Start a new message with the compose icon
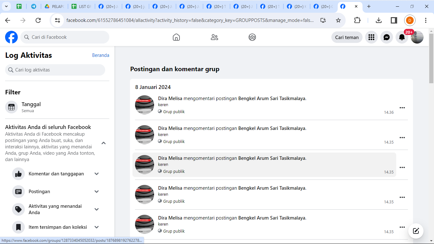Viewport: 434px width, 244px height. pos(416,231)
